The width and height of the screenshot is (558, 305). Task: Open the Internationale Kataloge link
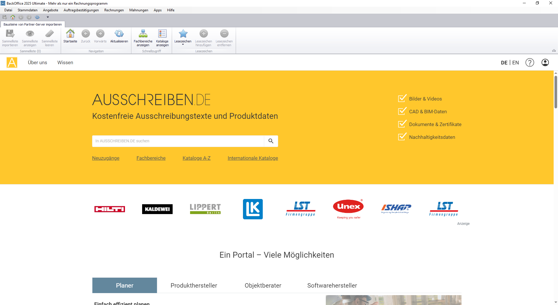253,158
